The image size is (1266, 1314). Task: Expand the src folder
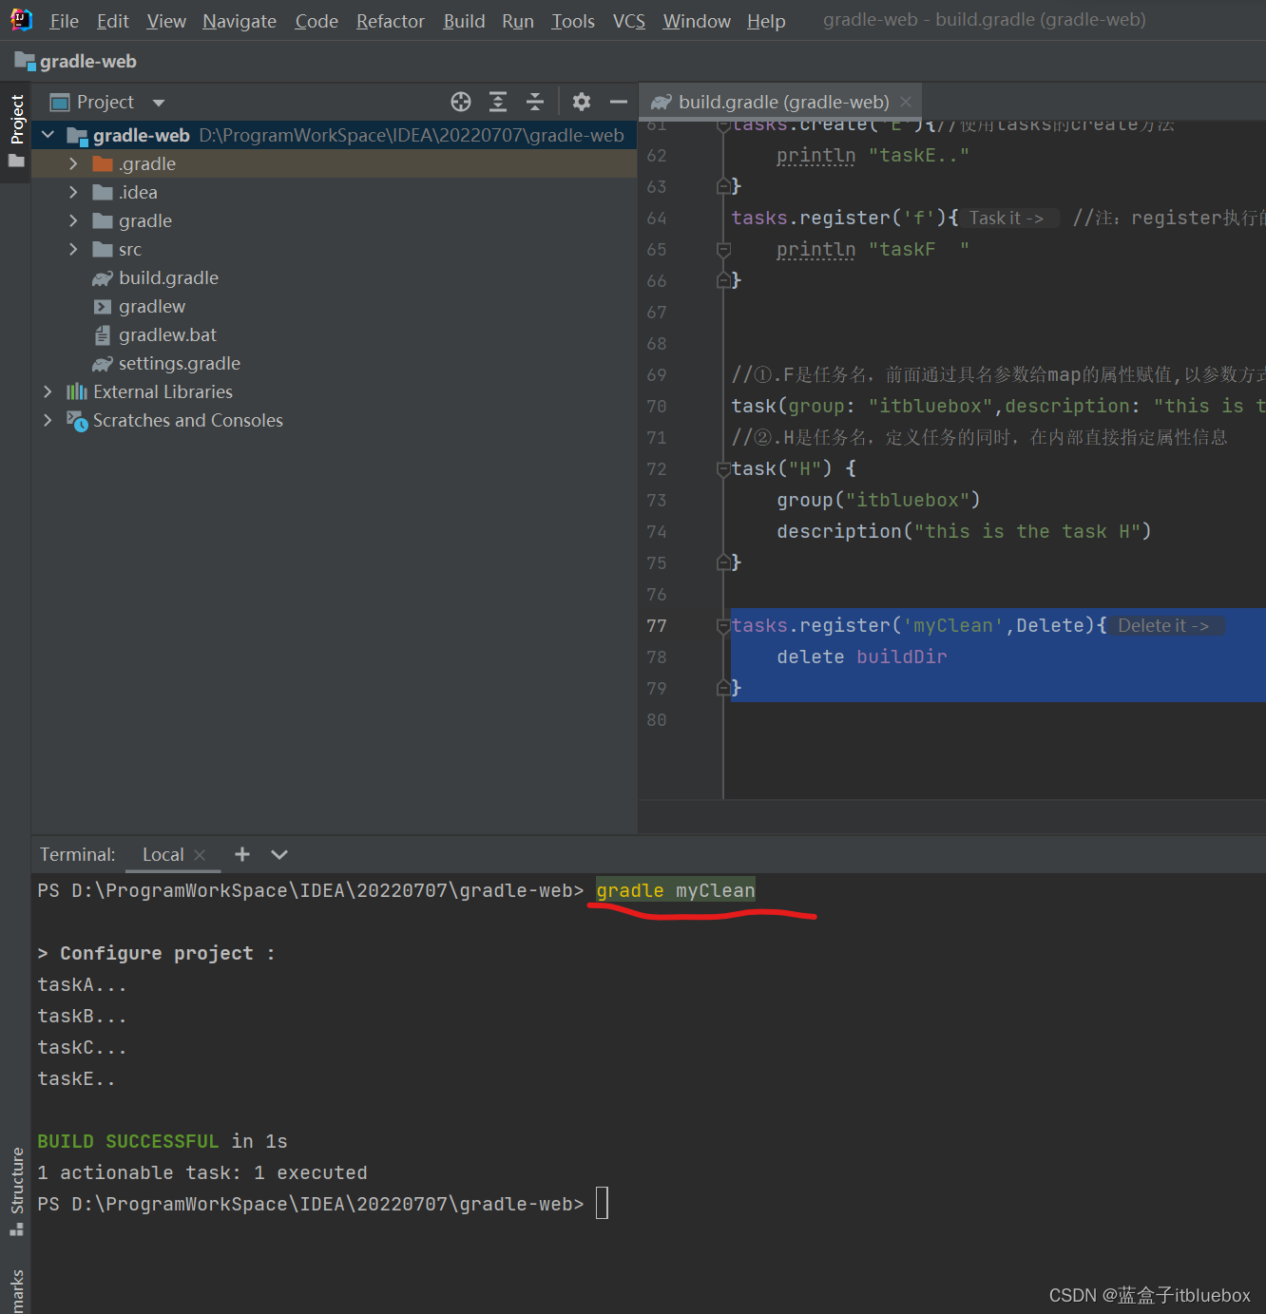[73, 249]
